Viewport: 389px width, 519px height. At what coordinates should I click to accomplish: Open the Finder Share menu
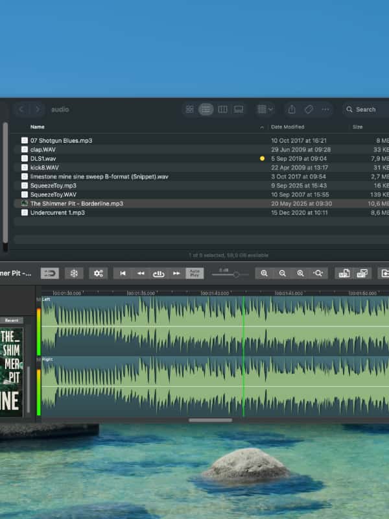[x=292, y=110]
